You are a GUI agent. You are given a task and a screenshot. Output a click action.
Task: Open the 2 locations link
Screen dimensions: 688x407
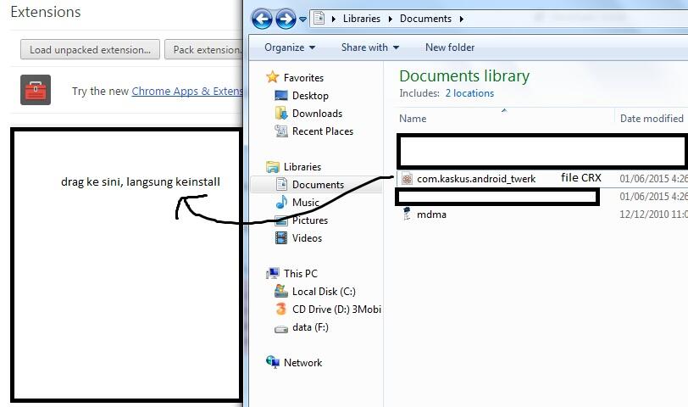tap(469, 93)
